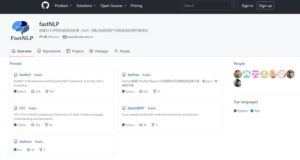This screenshot has height=160, width=300.
Task: Expand the Product dropdown menu
Action: pyautogui.click(x=63, y=6)
